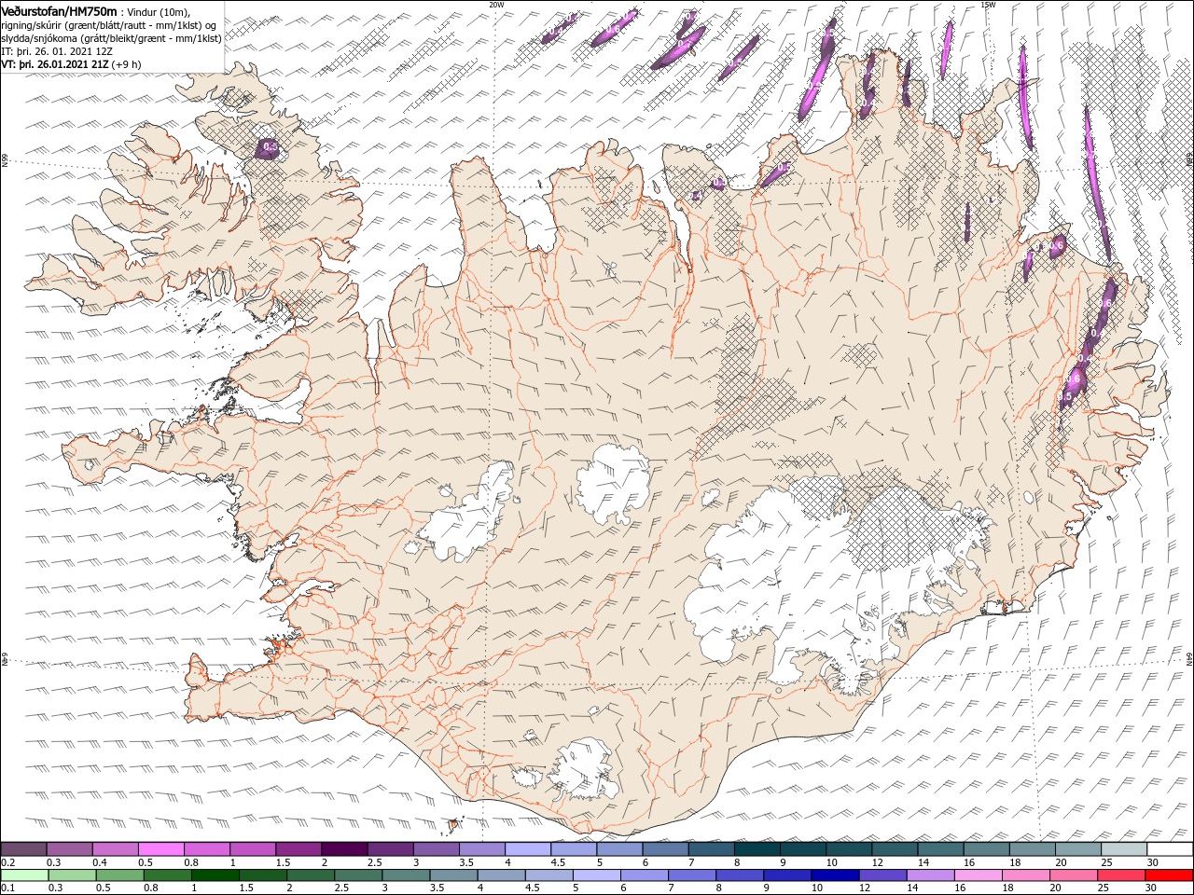Pick the lavender snow swatch for 4–4.5

528,849
